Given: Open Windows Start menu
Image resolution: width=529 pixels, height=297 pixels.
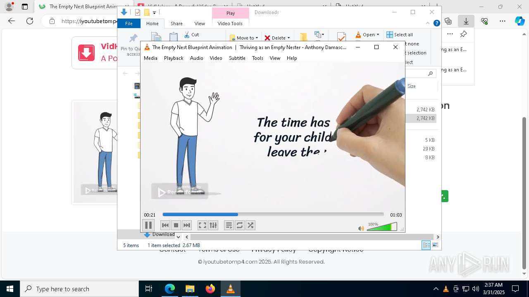Looking at the screenshot, I should coord(10,289).
